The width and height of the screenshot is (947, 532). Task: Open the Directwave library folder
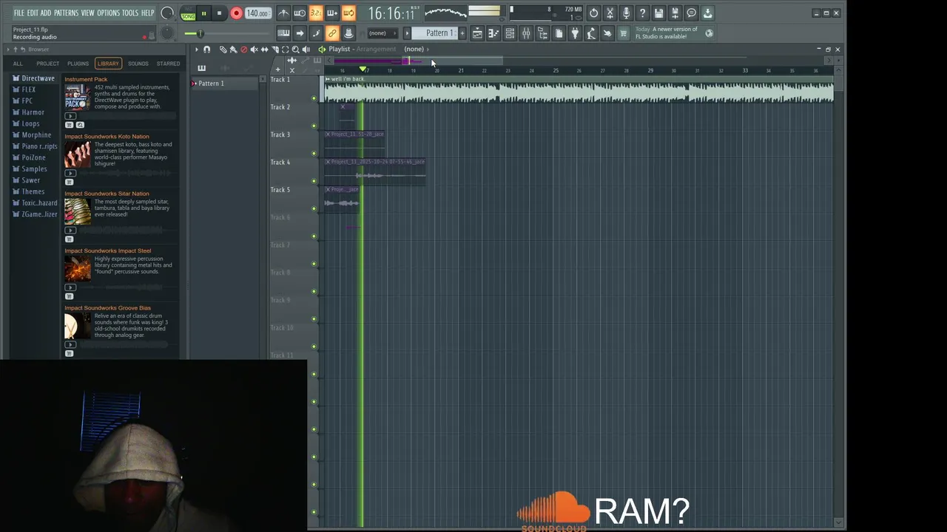click(x=38, y=78)
